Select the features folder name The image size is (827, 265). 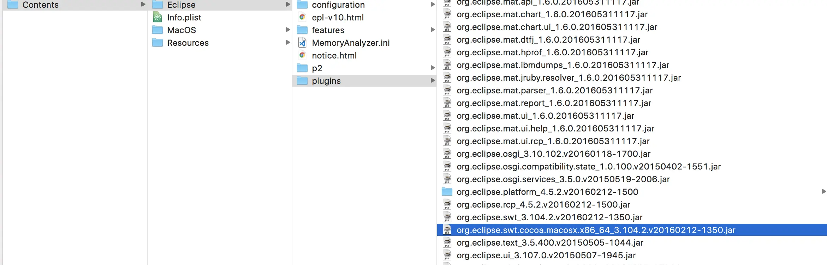pos(328,30)
